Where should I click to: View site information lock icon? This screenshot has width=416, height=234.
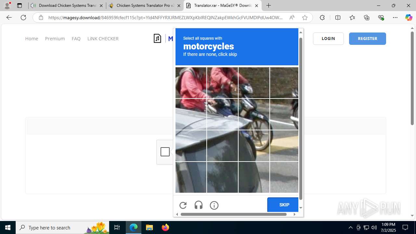coord(41,18)
